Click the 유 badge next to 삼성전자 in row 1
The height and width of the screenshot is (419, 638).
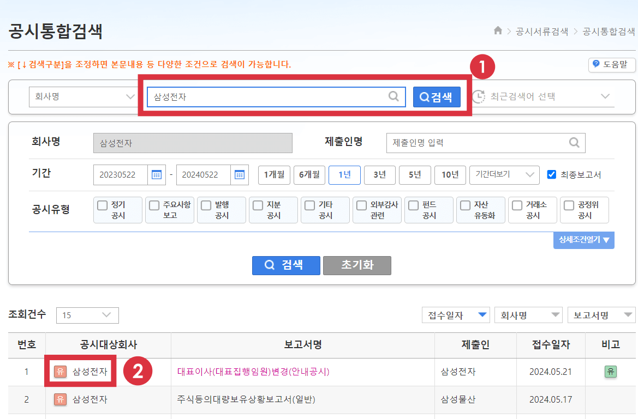(59, 372)
